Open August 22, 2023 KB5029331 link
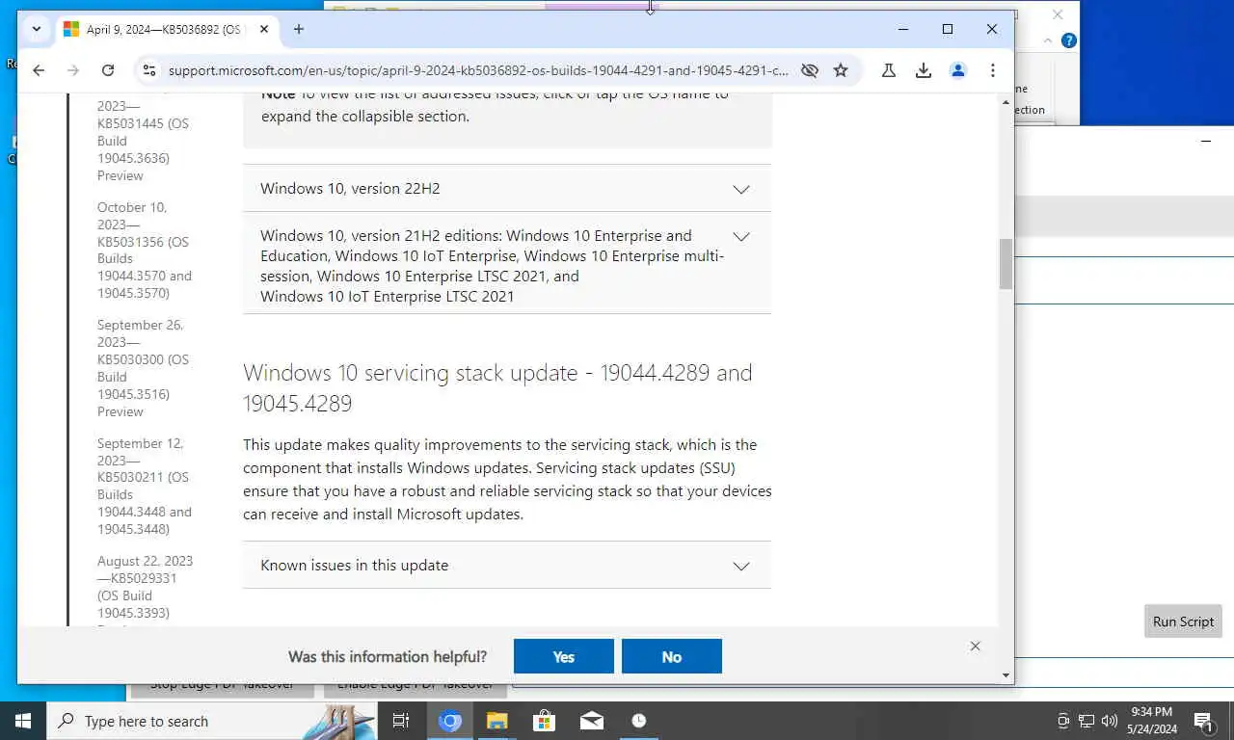Viewport: 1234px width, 740px height. [145, 587]
